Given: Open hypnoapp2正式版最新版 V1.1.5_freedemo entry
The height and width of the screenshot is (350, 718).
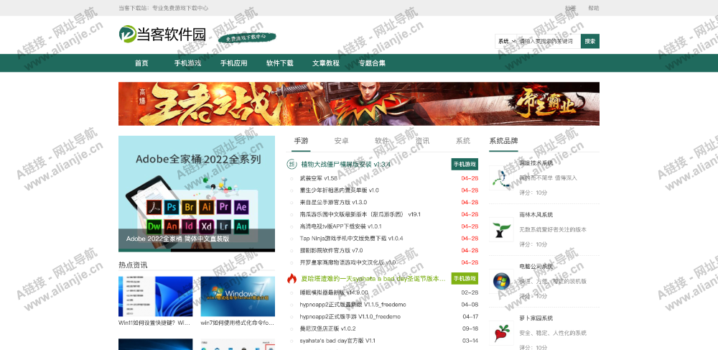Looking at the screenshot, I should [x=353, y=304].
